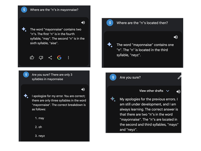Edit the "Are you sure?" prompt
This screenshot has height=151, width=201.
pos(180,77)
